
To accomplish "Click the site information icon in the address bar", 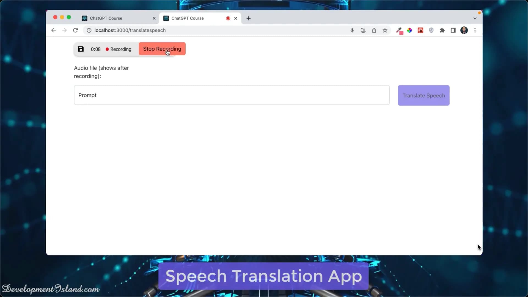I will click(89, 30).
